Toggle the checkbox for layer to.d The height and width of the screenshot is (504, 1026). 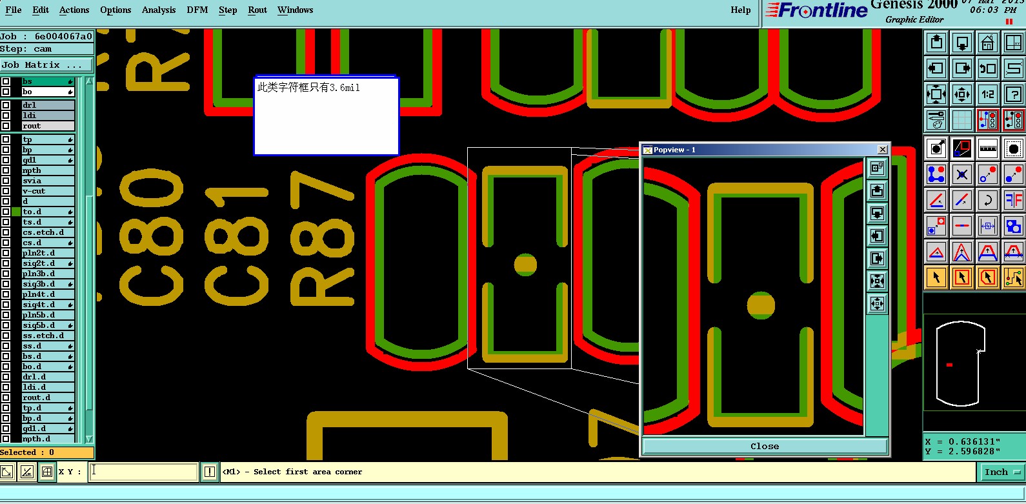(x=6, y=212)
